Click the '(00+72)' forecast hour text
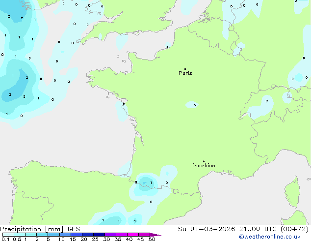The height and width of the screenshot is (241, 311). [x=294, y=229]
